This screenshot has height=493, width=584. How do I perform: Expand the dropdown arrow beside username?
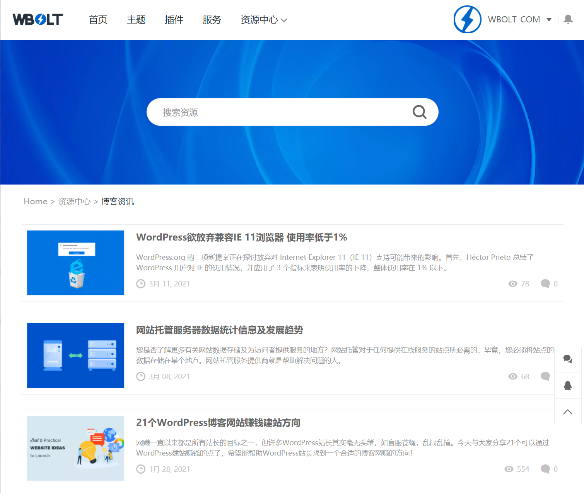pyautogui.click(x=549, y=19)
